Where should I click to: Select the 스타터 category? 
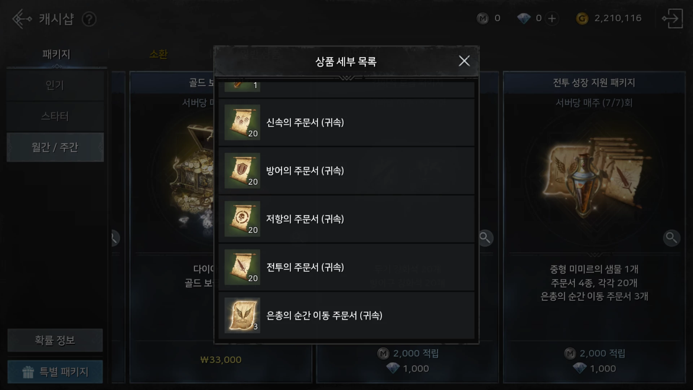pos(55,116)
